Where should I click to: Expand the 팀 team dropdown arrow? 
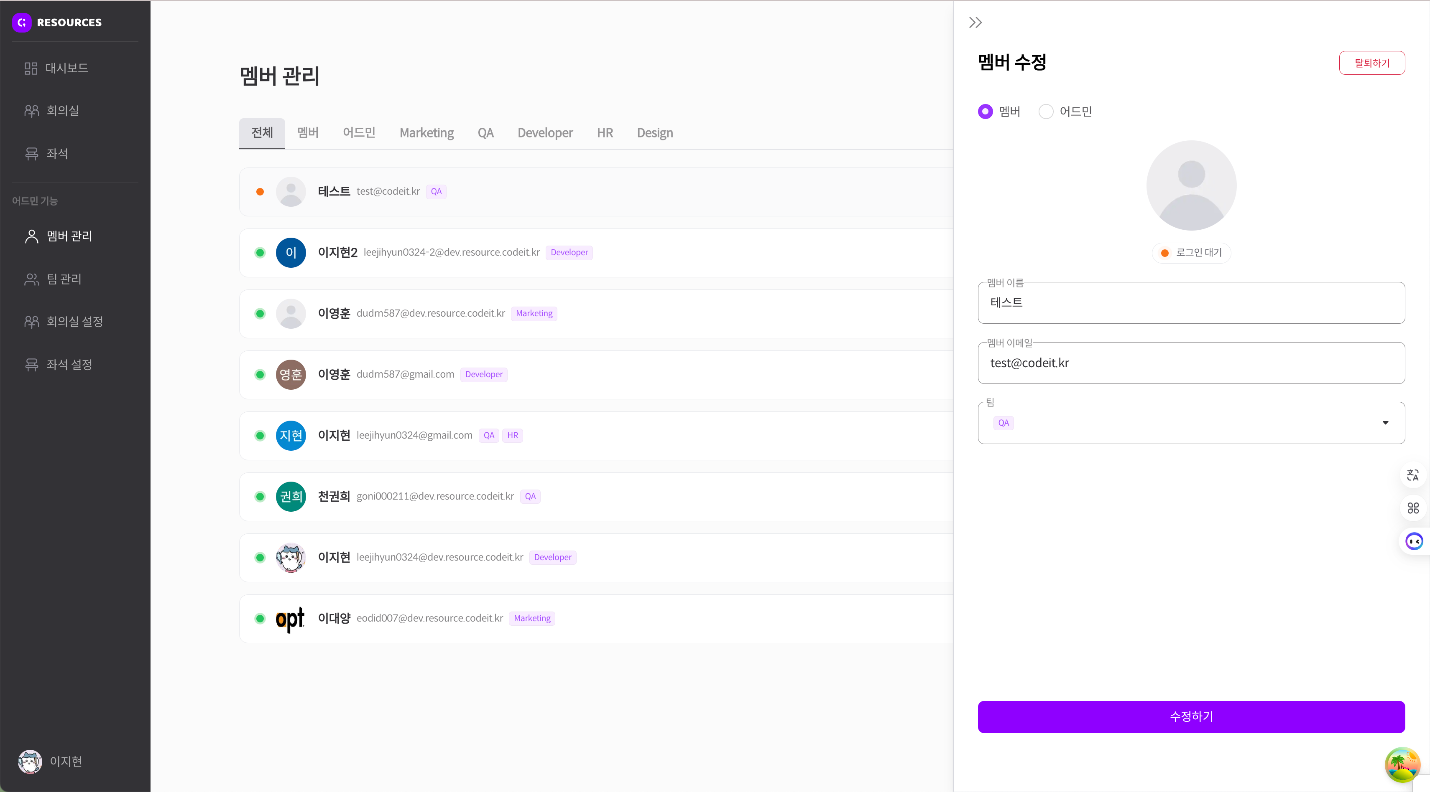1385,423
